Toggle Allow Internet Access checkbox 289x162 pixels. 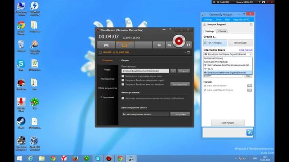coord(205,86)
